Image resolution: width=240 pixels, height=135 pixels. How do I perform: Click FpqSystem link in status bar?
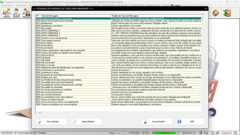pyautogui.click(x=227, y=133)
